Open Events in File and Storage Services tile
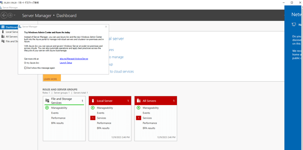Screen dimensions: 303x150 pos(55,113)
